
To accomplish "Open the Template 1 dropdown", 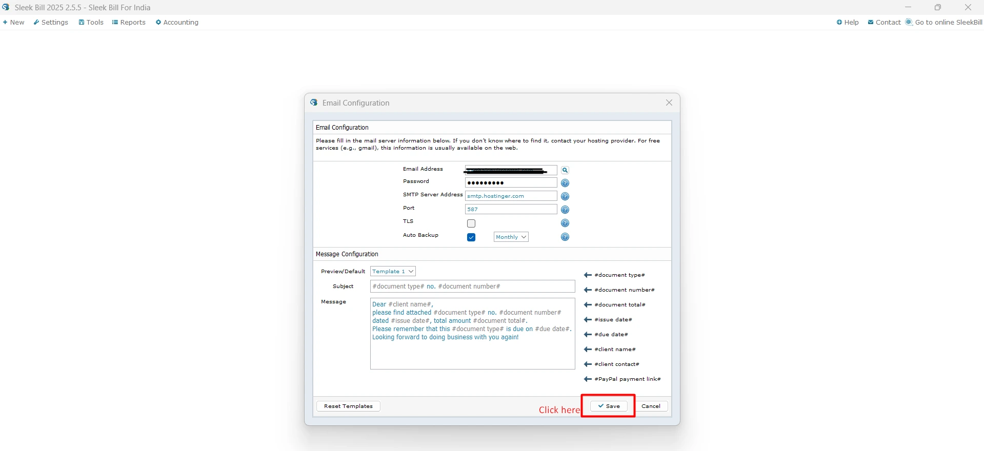I will click(x=393, y=271).
